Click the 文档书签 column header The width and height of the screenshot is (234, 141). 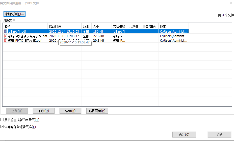(x=120, y=26)
